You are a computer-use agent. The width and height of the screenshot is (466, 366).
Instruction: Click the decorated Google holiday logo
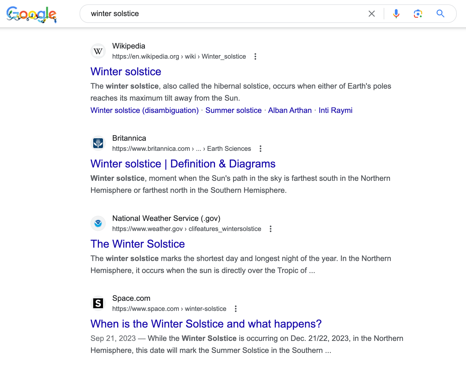click(32, 14)
